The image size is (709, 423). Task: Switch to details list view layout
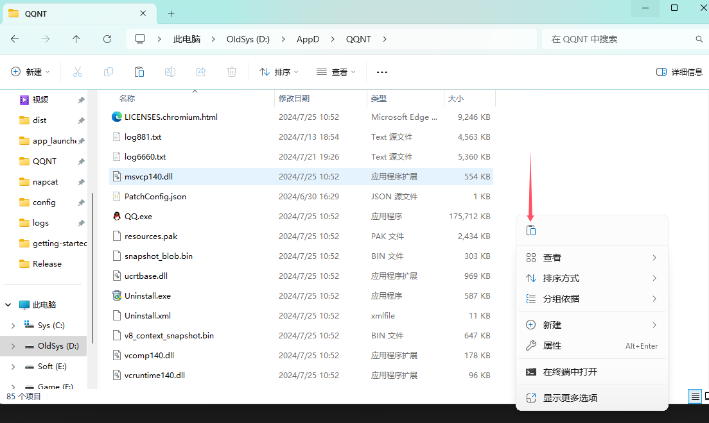[x=695, y=397]
